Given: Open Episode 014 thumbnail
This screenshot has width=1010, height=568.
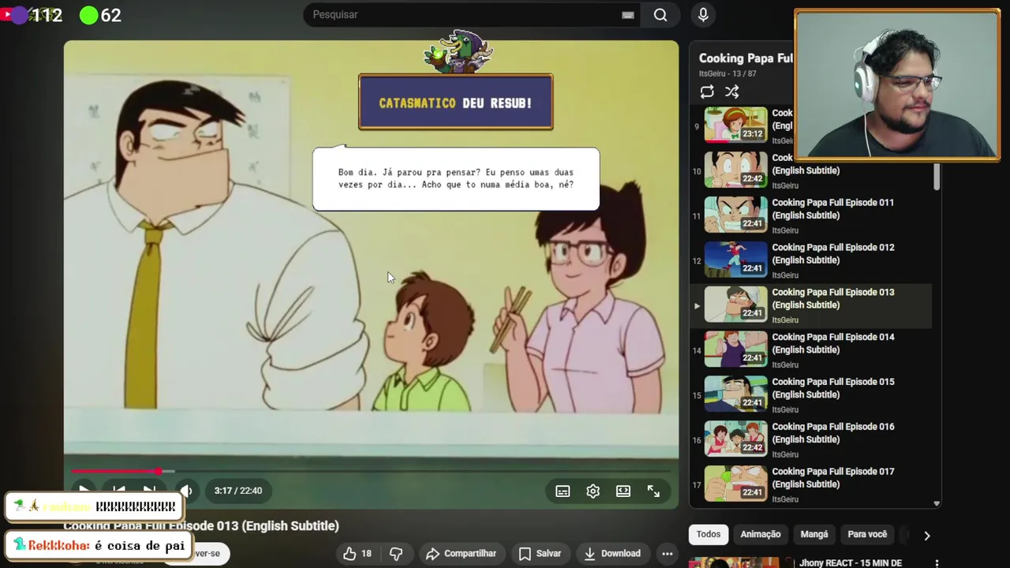Looking at the screenshot, I should (x=735, y=349).
